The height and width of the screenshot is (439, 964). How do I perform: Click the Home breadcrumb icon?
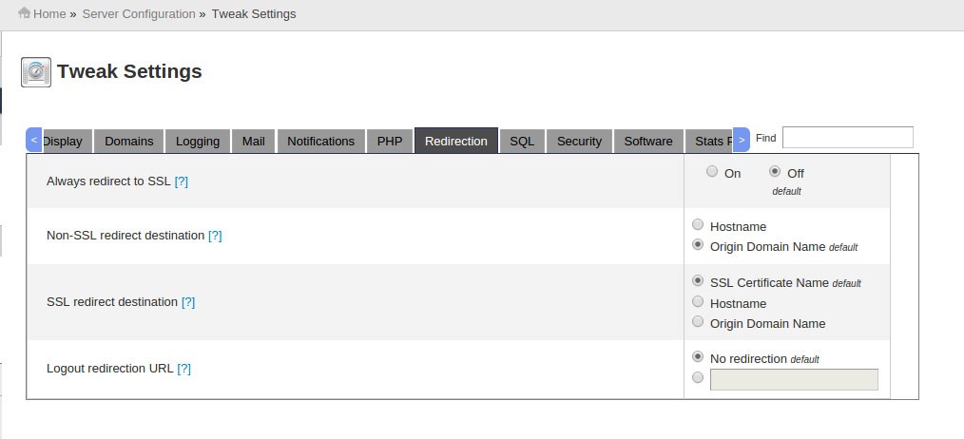pyautogui.click(x=25, y=13)
